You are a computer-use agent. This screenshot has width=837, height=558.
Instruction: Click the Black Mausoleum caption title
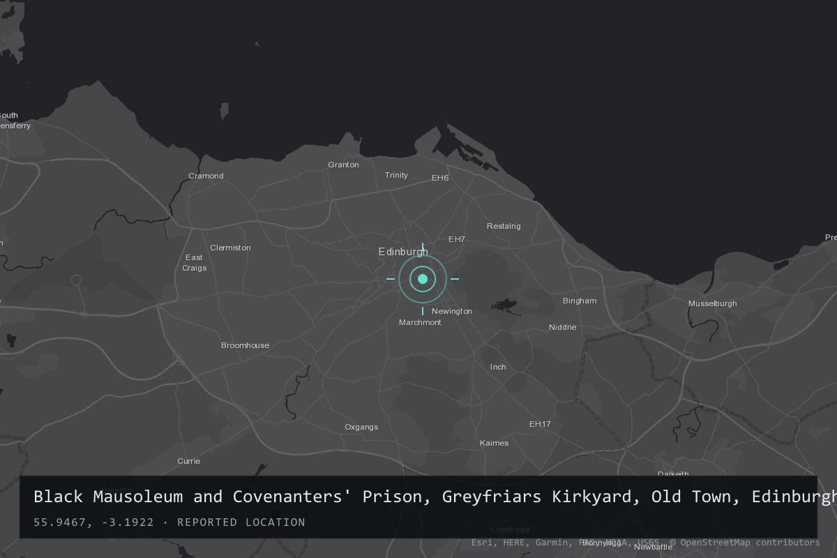tap(435, 497)
